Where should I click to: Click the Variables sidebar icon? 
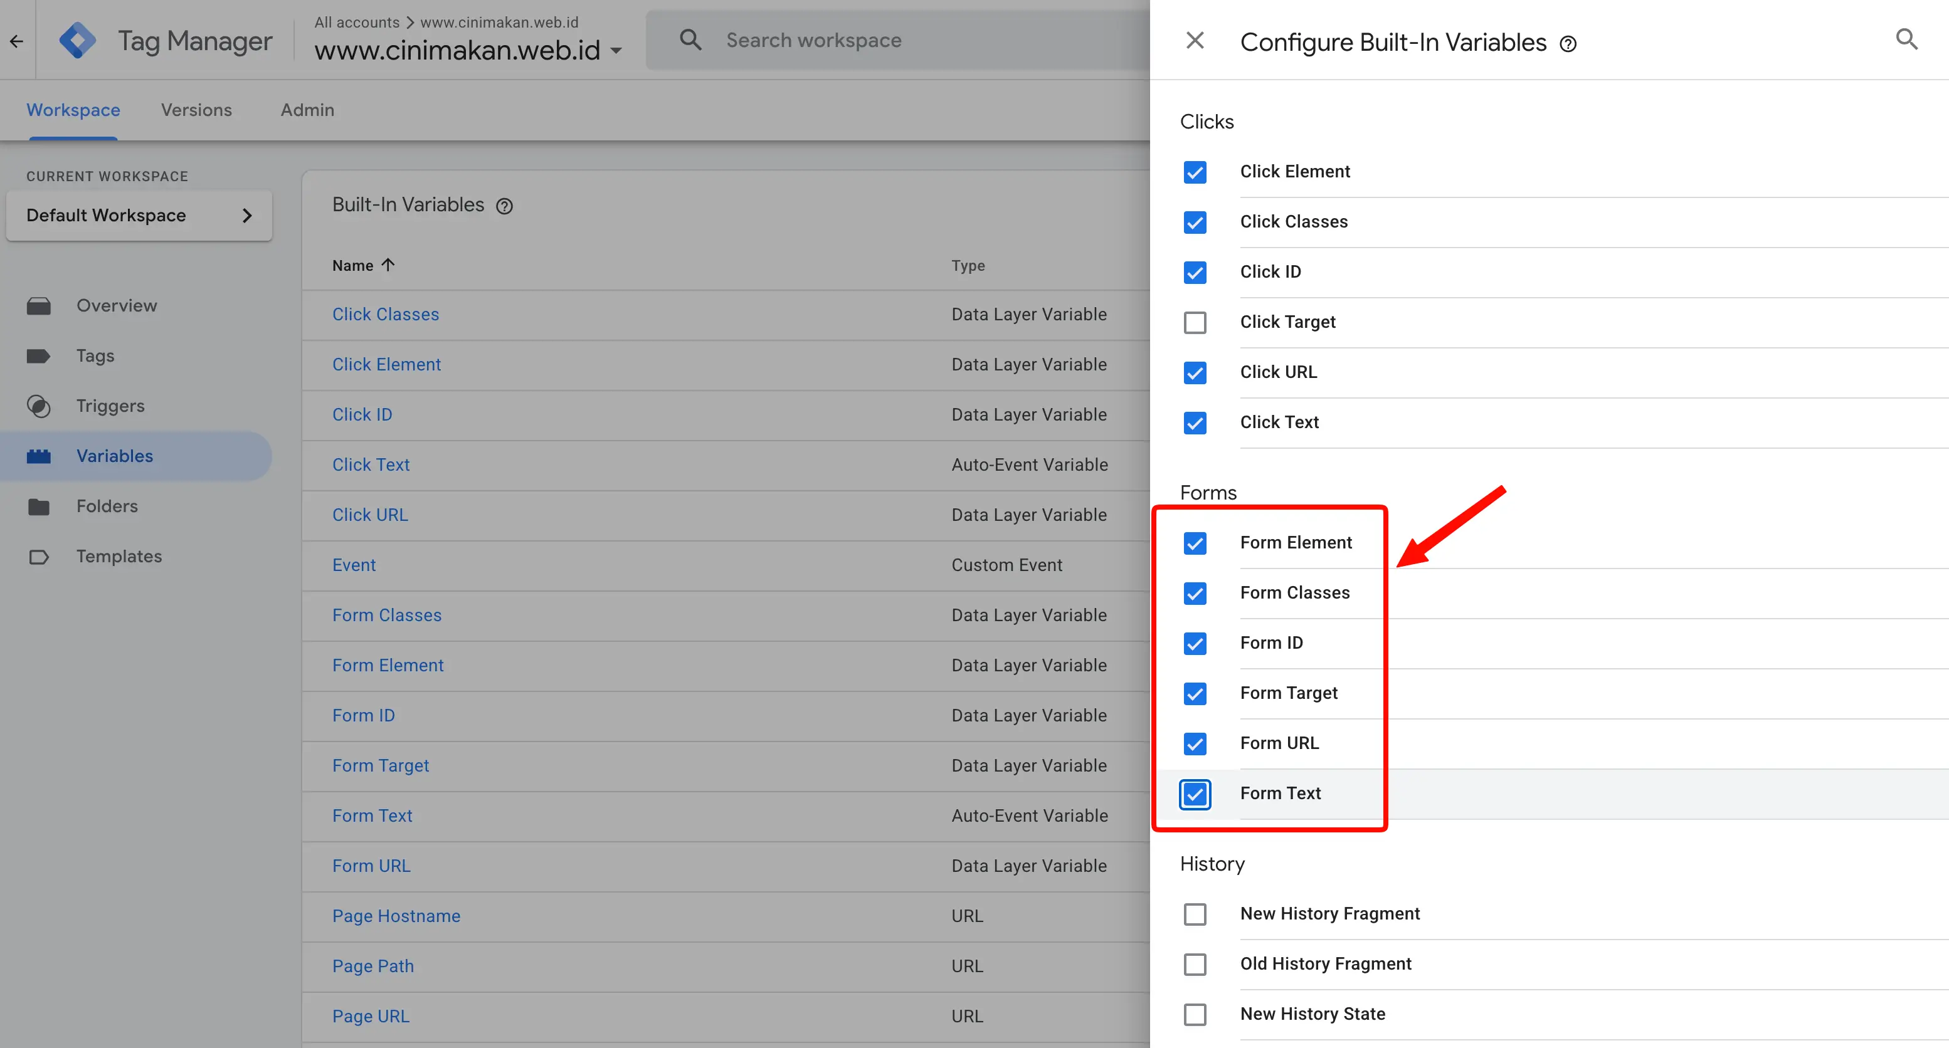39,456
